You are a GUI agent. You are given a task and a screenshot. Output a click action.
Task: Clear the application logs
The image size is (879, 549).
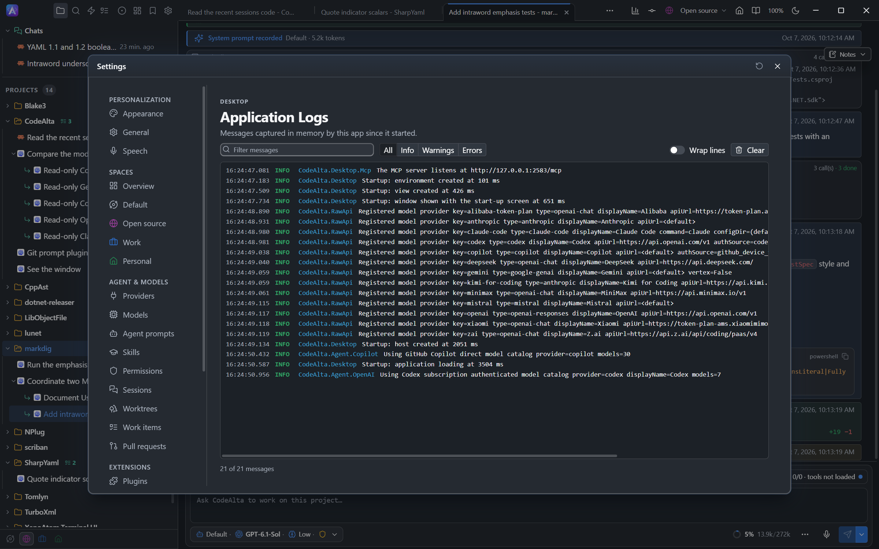click(x=749, y=150)
